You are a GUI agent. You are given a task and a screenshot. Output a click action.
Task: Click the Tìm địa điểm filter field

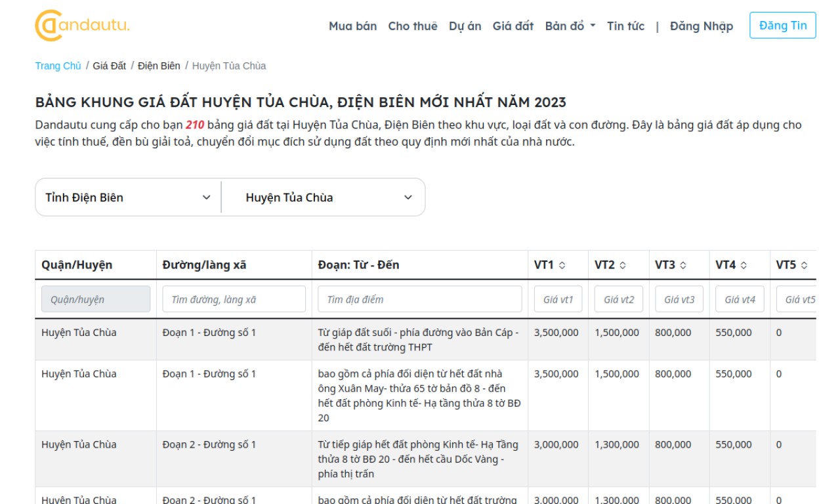click(419, 299)
